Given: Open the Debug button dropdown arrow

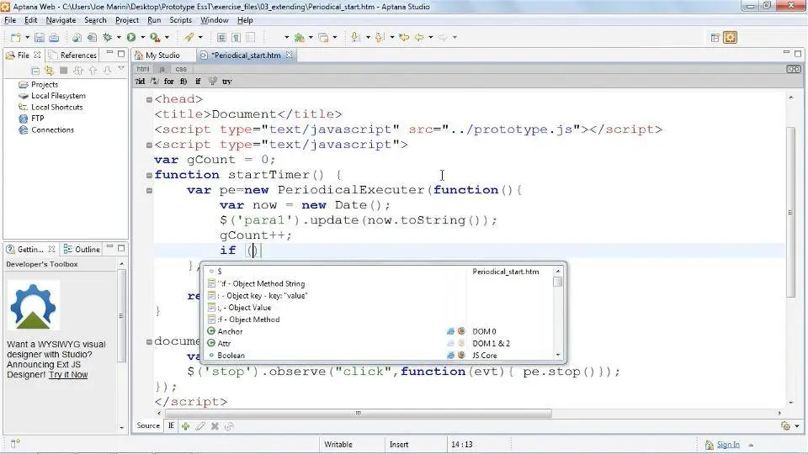Looking at the screenshot, I should 119,37.
